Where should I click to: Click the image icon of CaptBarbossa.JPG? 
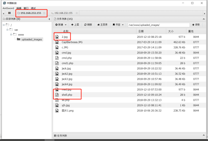pyautogui.click(x=57, y=42)
